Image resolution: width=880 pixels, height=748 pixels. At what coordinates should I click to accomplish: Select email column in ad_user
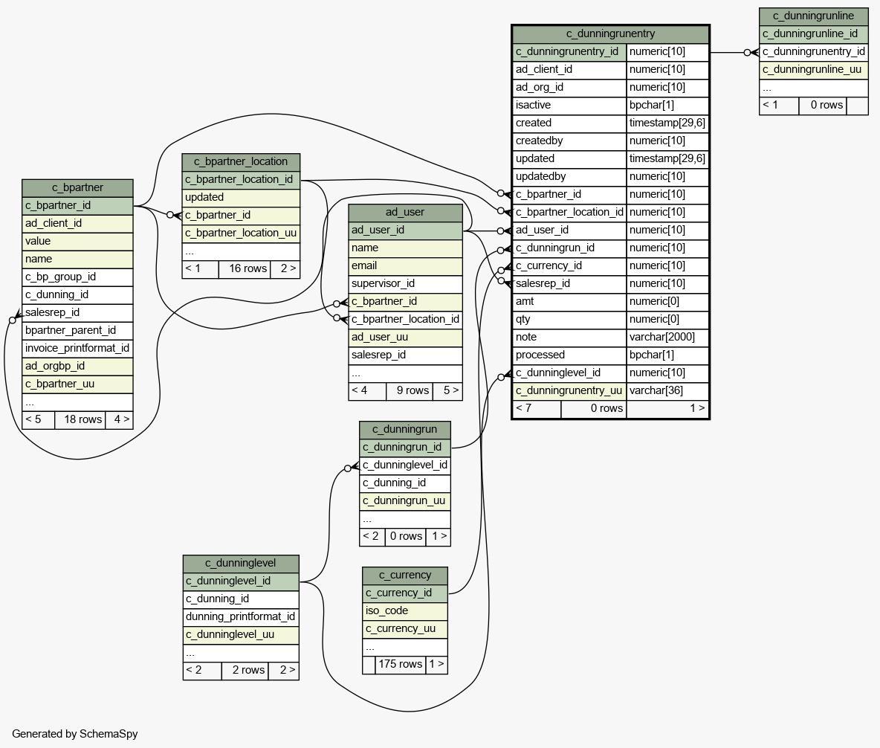click(405, 266)
